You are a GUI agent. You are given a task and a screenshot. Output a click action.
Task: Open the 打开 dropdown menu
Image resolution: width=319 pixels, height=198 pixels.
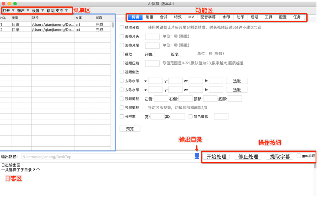pos(8,10)
